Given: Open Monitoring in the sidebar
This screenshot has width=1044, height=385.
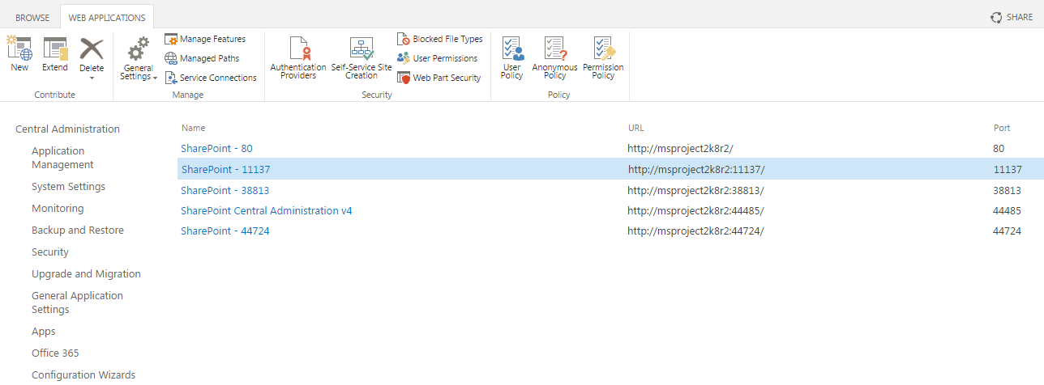Looking at the screenshot, I should pos(58,208).
